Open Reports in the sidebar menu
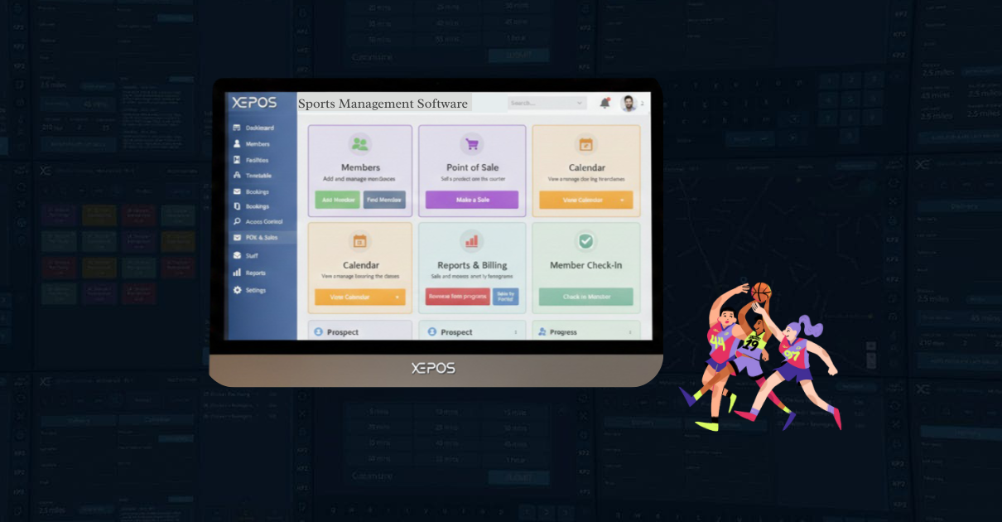 pyautogui.click(x=249, y=273)
